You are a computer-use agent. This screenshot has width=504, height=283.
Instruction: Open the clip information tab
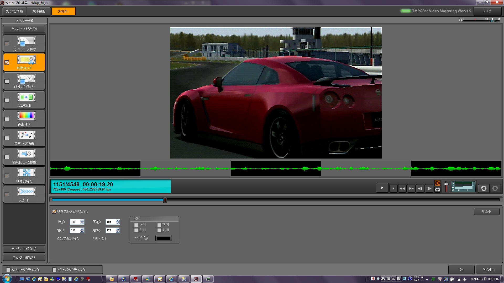pos(14,11)
